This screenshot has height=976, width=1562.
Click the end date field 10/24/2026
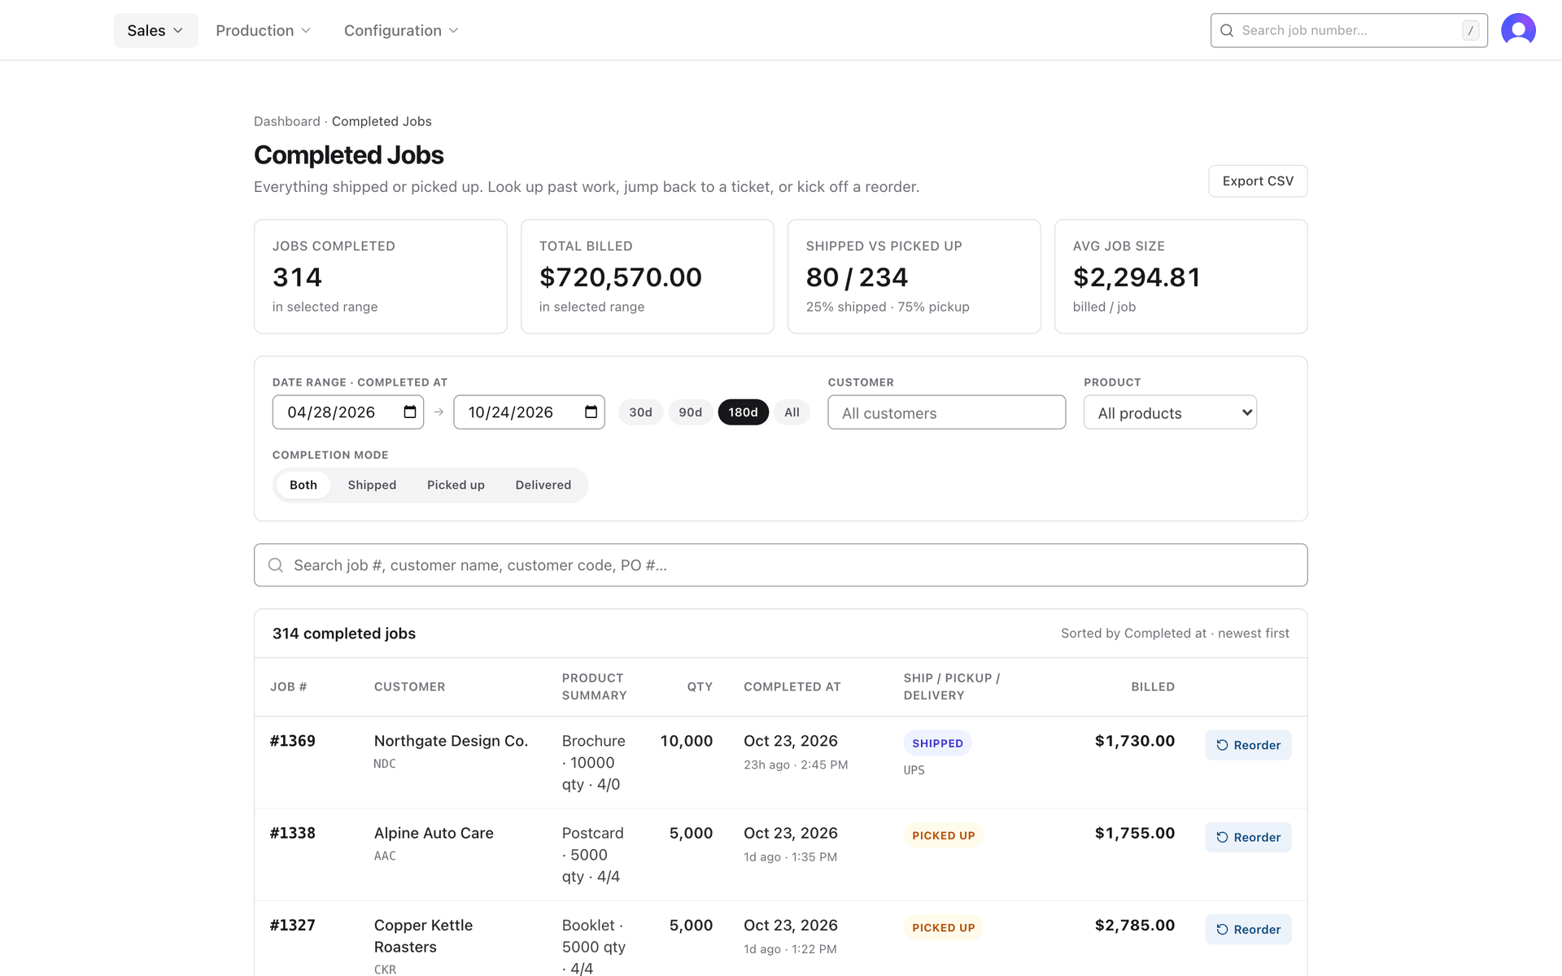click(529, 412)
